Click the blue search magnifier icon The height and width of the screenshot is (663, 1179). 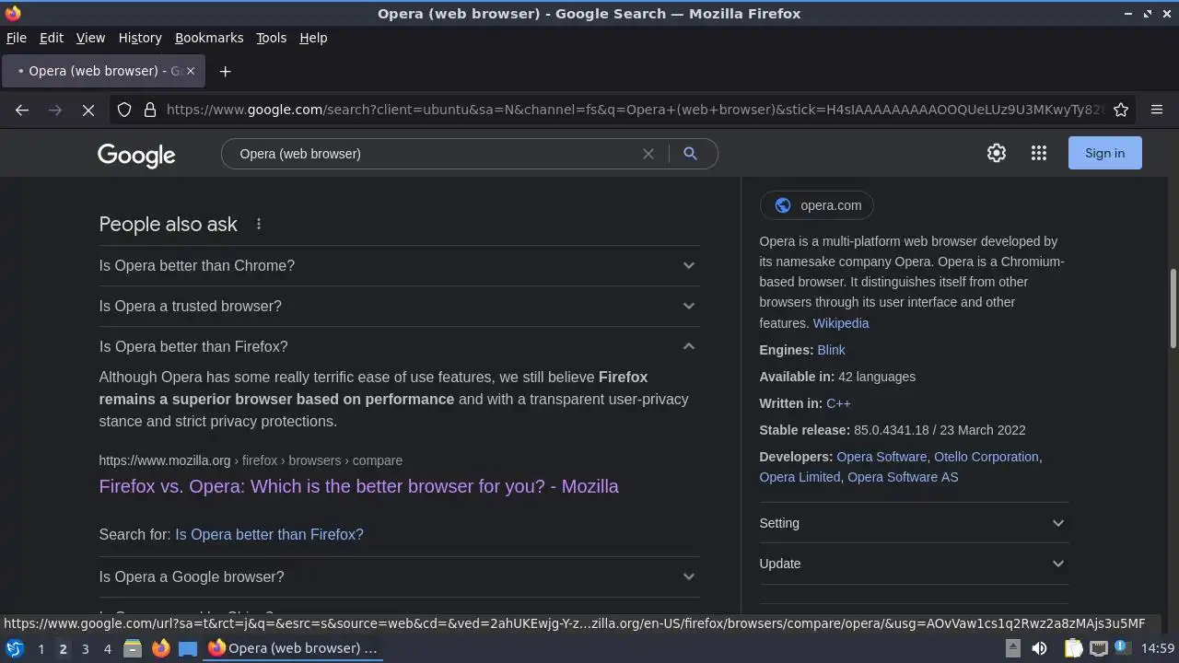(690, 154)
